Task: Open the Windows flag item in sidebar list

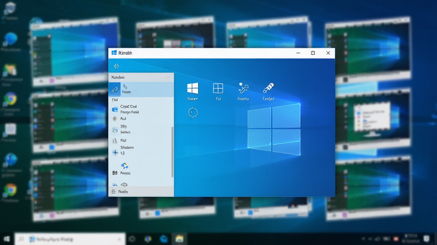Action: coord(115,109)
